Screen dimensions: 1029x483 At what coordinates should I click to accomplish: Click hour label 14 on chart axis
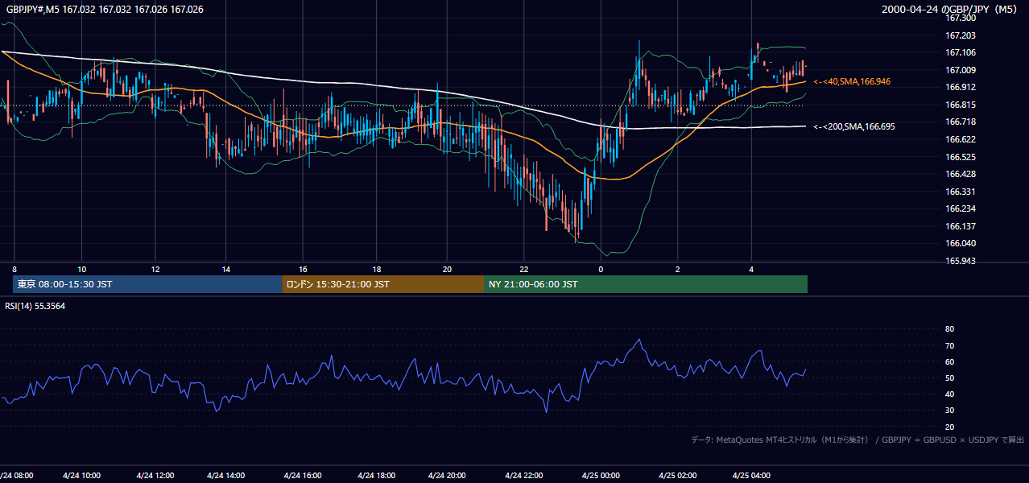(226, 269)
